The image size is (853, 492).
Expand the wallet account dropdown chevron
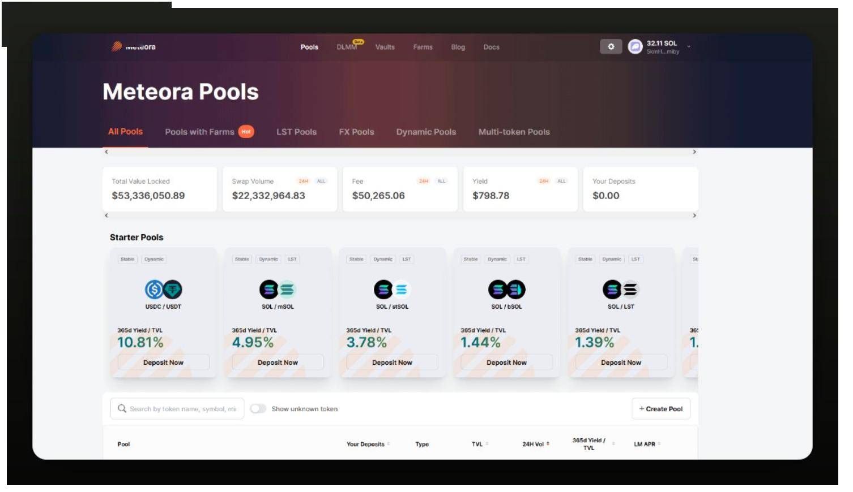click(689, 47)
